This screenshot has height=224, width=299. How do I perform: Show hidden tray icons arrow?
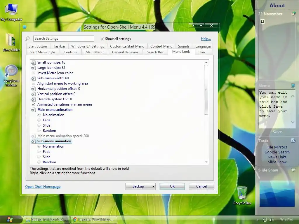click(258, 220)
